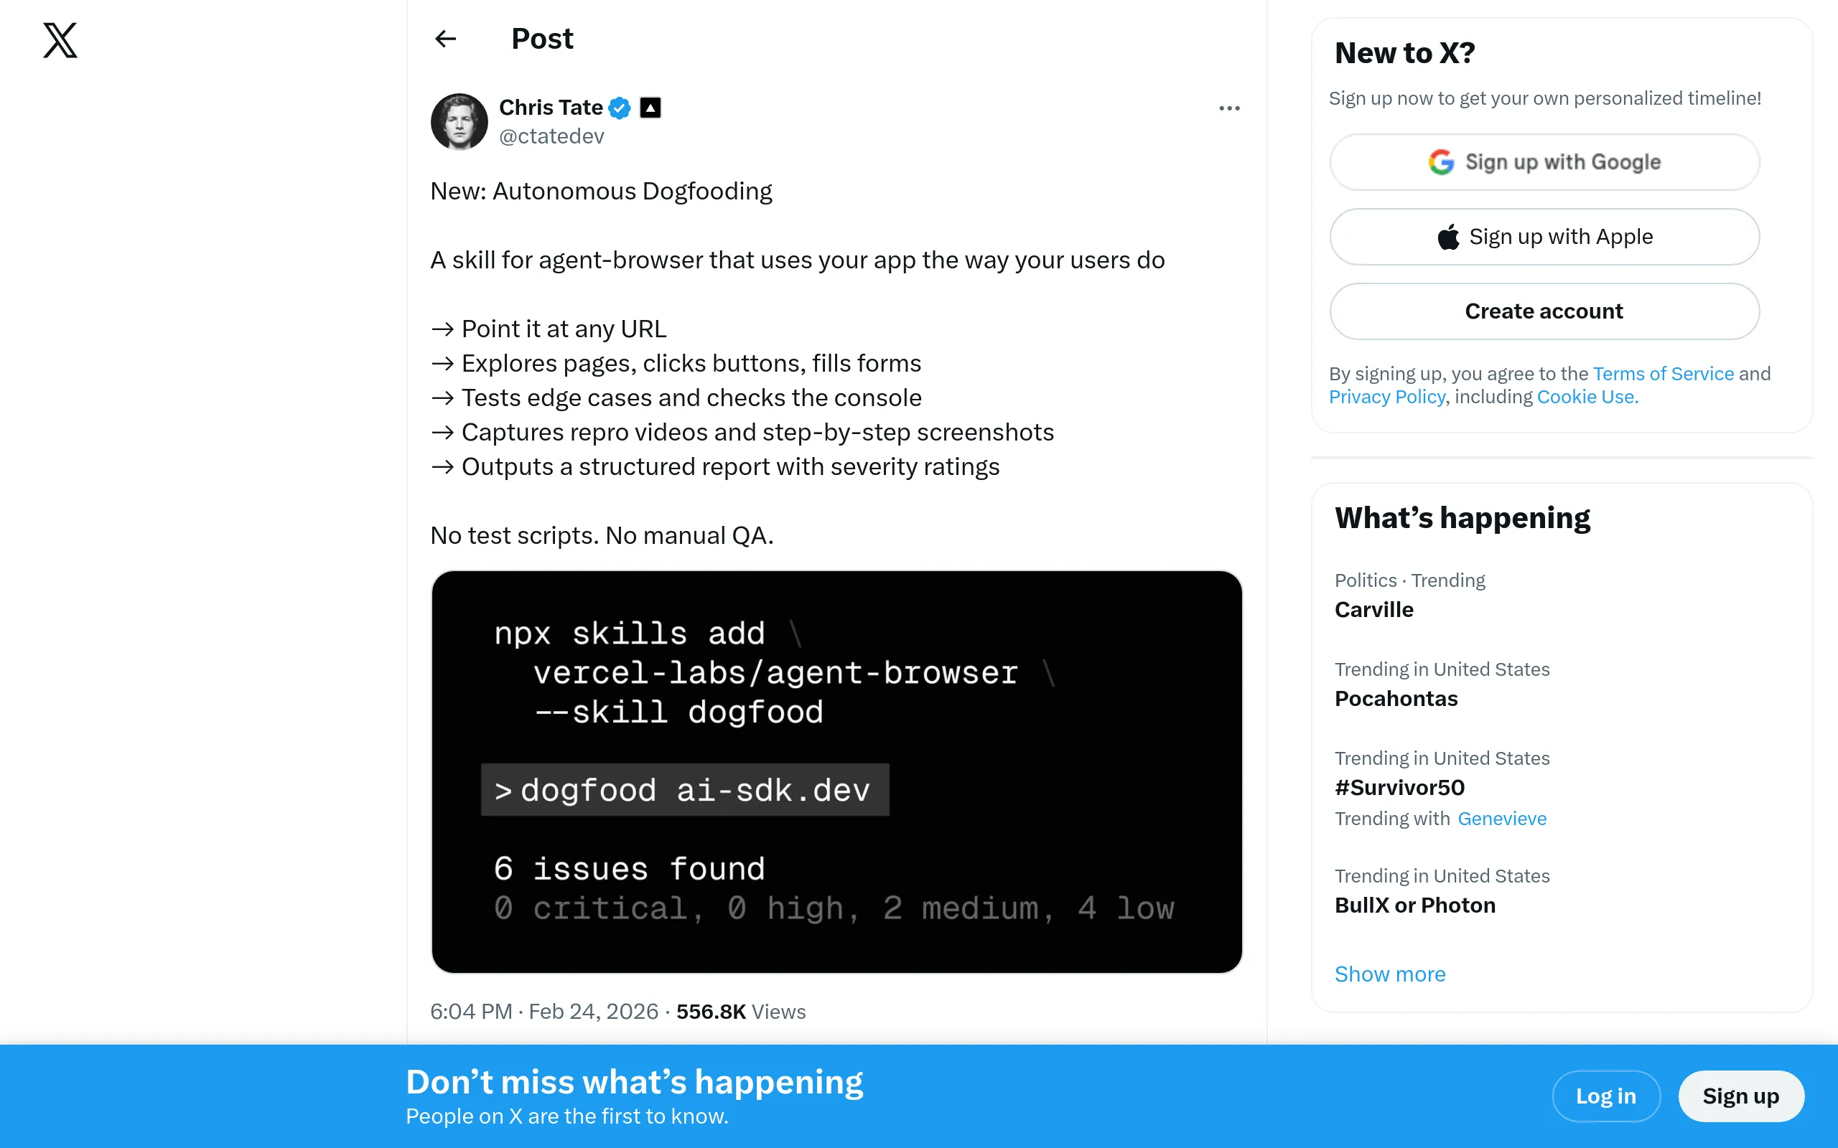Select the Pocahontas trending topic

(1396, 699)
